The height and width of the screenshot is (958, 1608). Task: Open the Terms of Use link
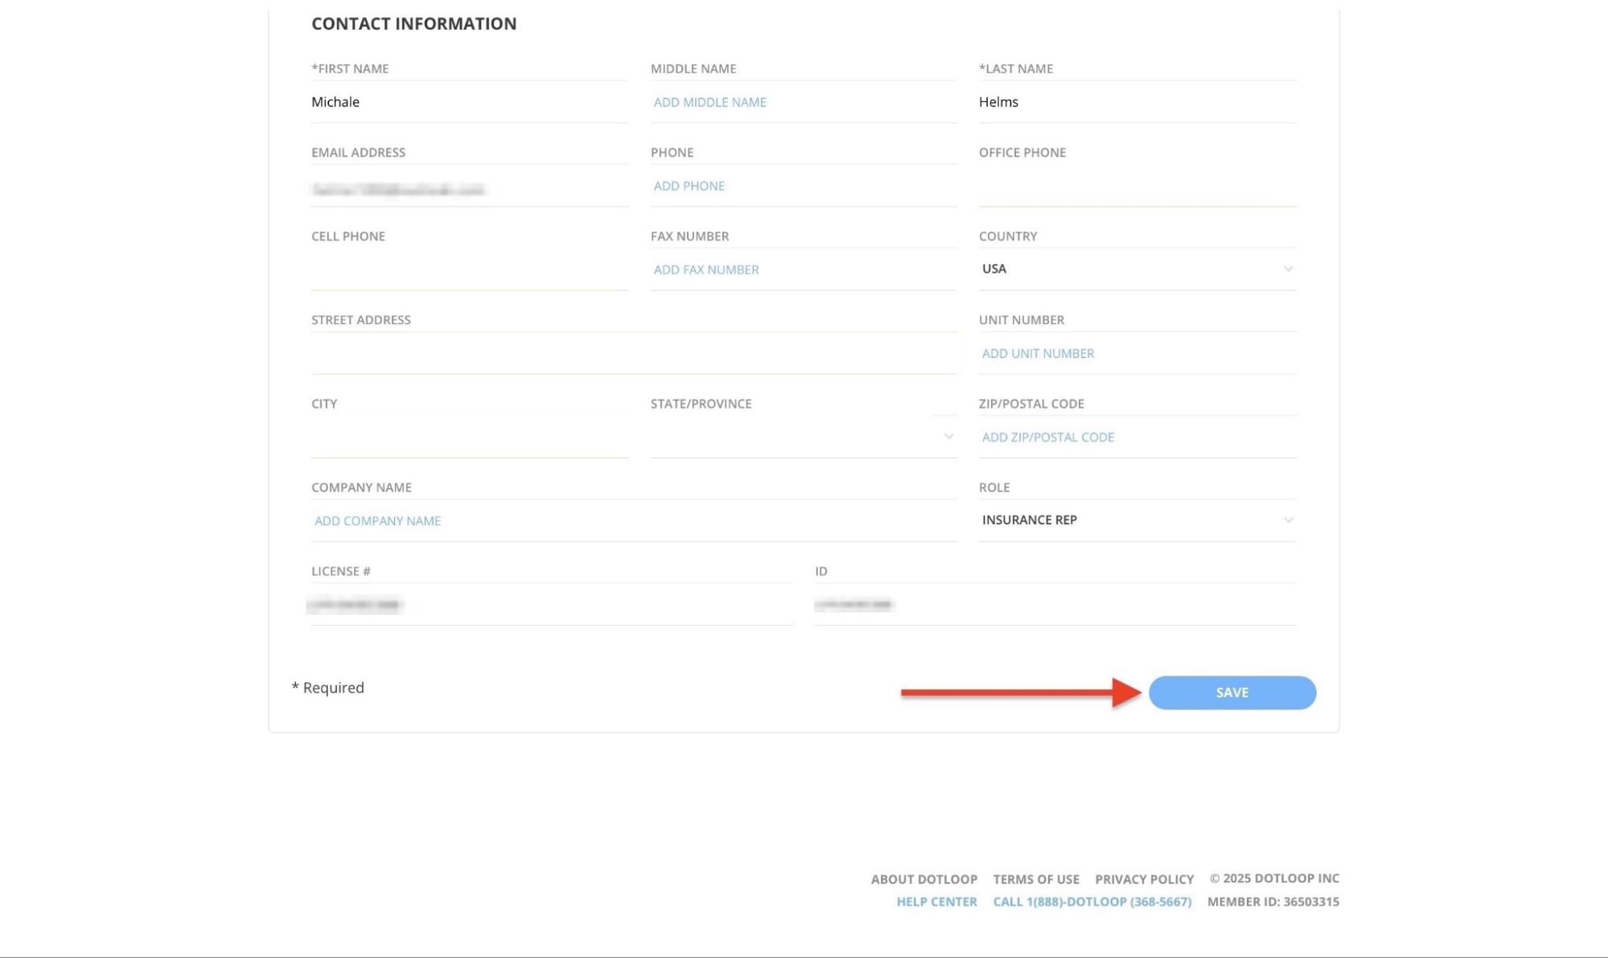[x=1035, y=879]
